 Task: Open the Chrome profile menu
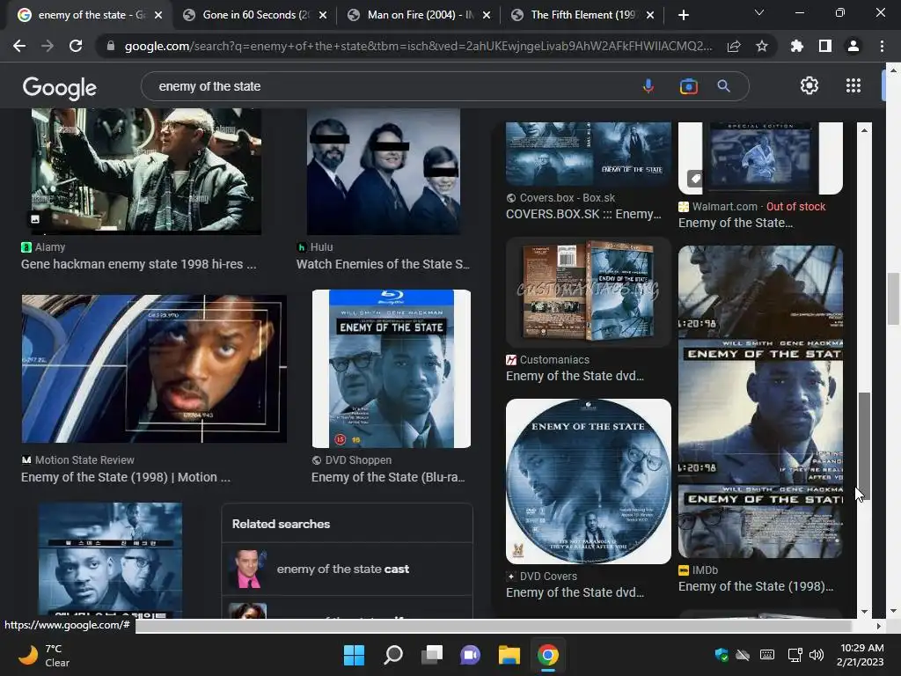point(853,46)
